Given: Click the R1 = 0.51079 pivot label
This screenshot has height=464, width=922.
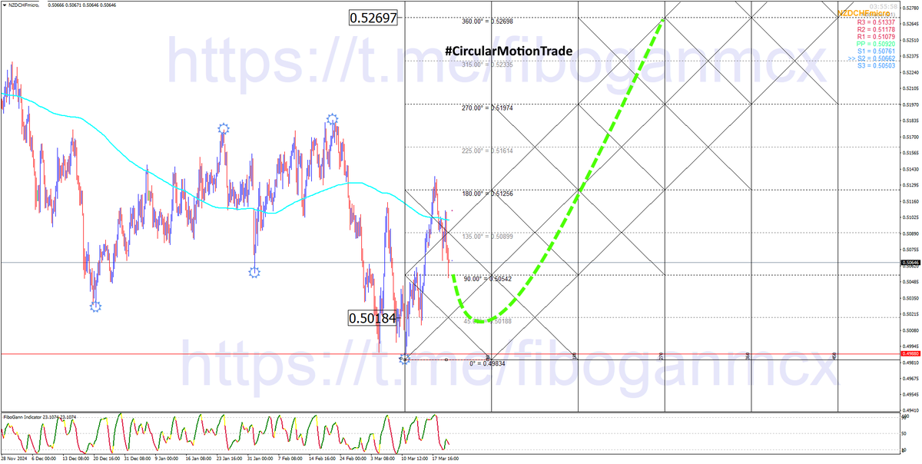Looking at the screenshot, I should tap(876, 36).
